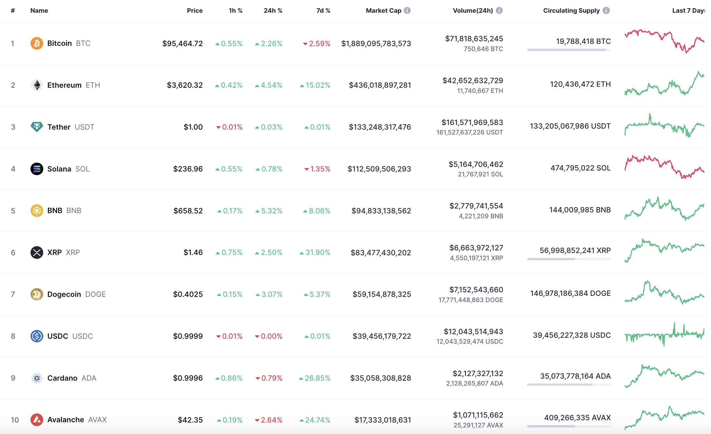Click the BNB coin logo icon
The height and width of the screenshot is (434, 711).
click(x=37, y=210)
